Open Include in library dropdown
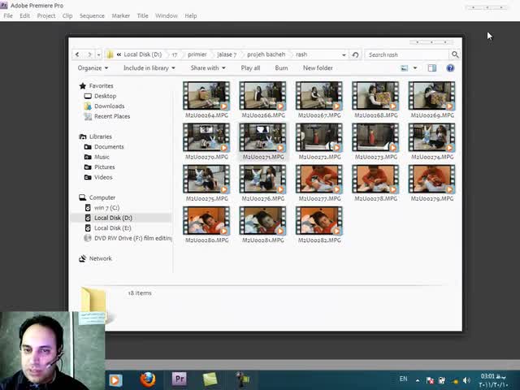 click(x=149, y=68)
